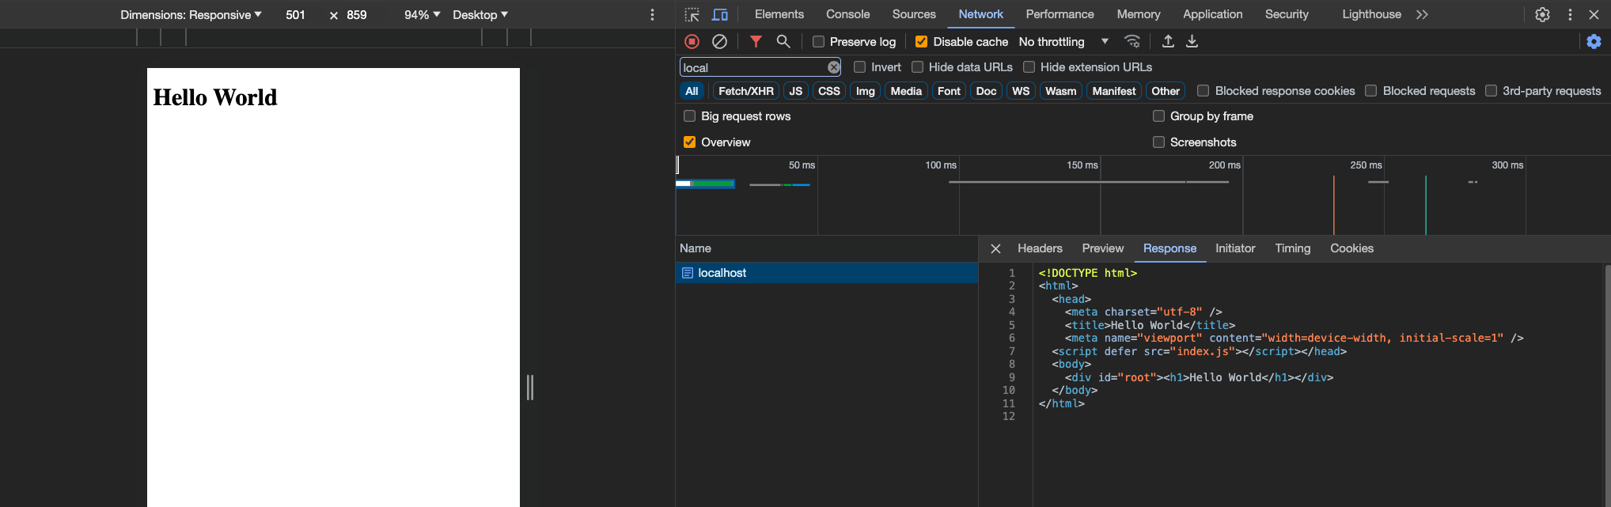
Task: Clear the filter text field
Action: click(834, 67)
